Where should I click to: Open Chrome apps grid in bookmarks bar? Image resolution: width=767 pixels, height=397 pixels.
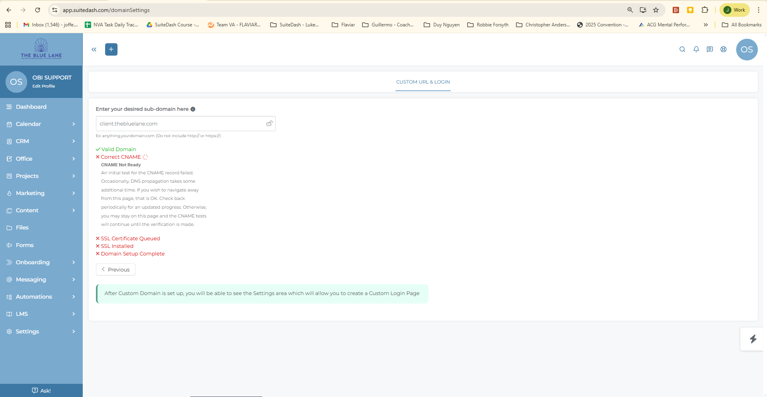pyautogui.click(x=8, y=25)
